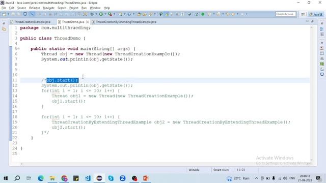Screen dimensions: 326x183
Task: Click the package com.multithraeding line
Action: pos(56,28)
